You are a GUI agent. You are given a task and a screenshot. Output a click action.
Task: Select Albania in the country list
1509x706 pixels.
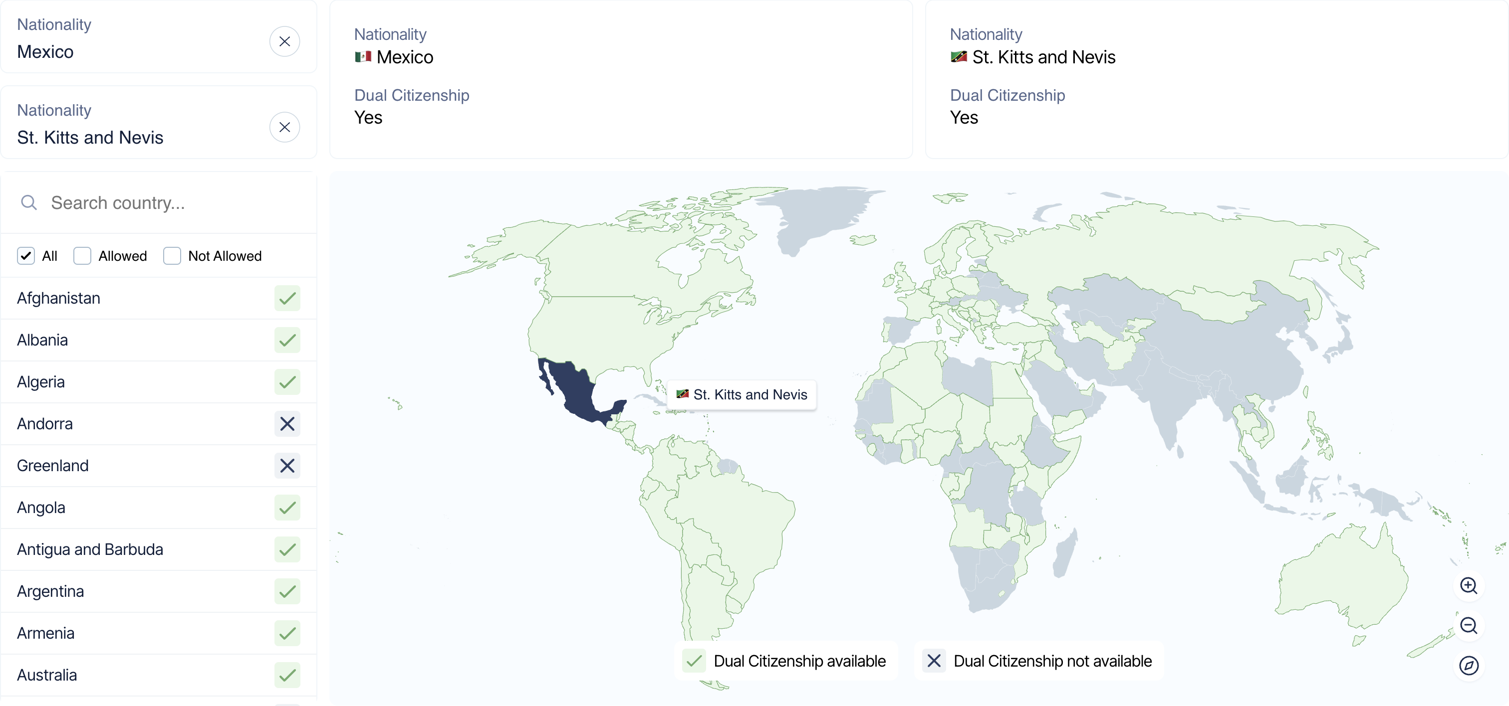(x=158, y=340)
